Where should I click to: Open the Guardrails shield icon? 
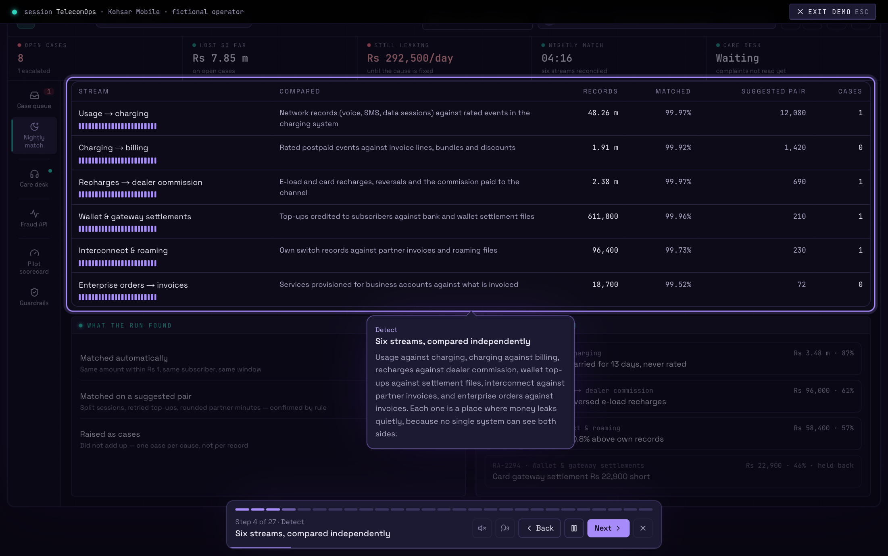[34, 292]
